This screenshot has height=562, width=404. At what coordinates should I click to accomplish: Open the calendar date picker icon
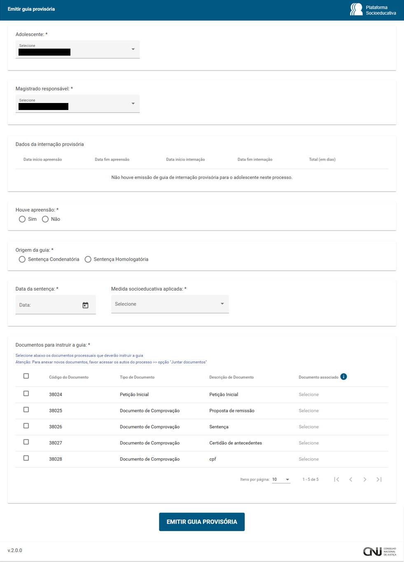pyautogui.click(x=85, y=305)
